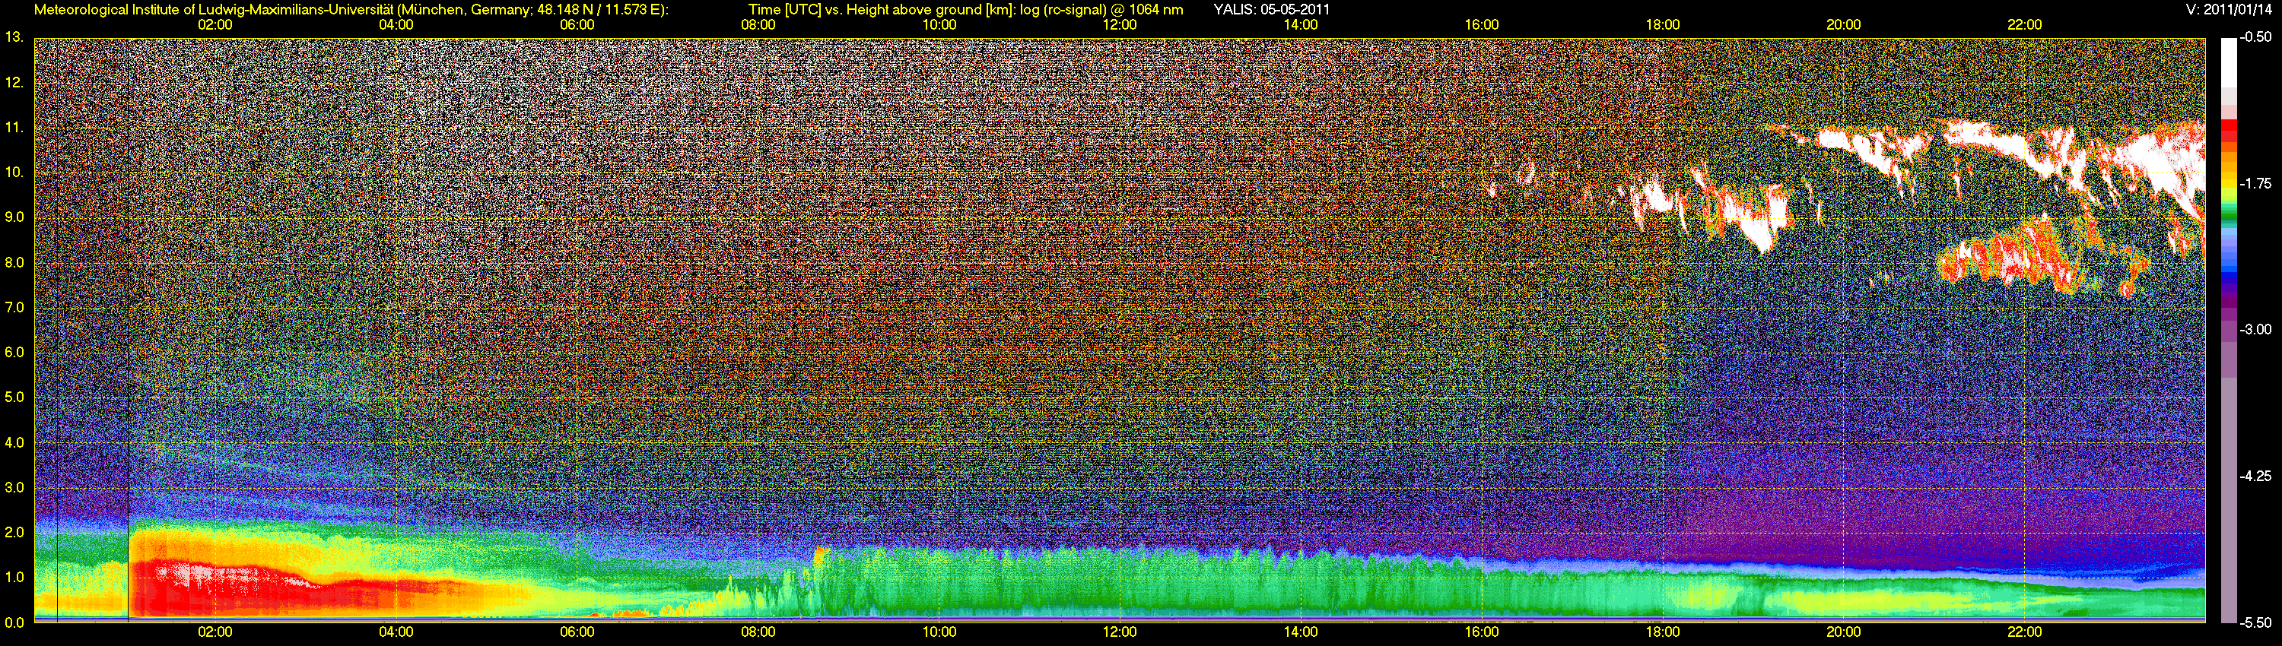Image resolution: width=2282 pixels, height=646 pixels.
Task: Click the '5.0' height axis label
Action: pyautogui.click(x=14, y=398)
